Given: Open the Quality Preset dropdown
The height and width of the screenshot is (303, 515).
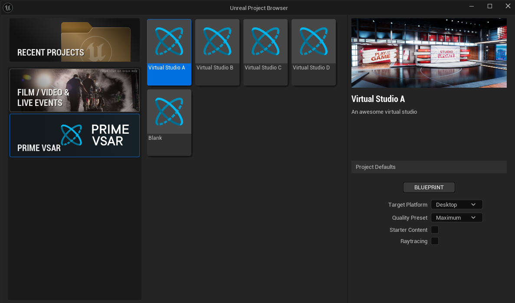Looking at the screenshot, I should [x=456, y=217].
